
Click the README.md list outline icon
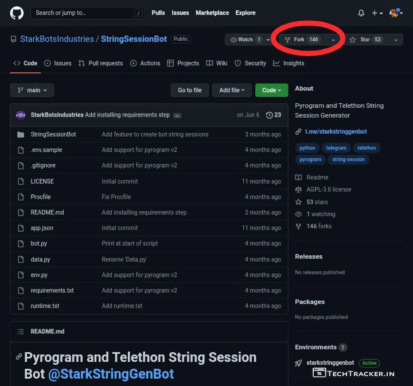pos(21,332)
